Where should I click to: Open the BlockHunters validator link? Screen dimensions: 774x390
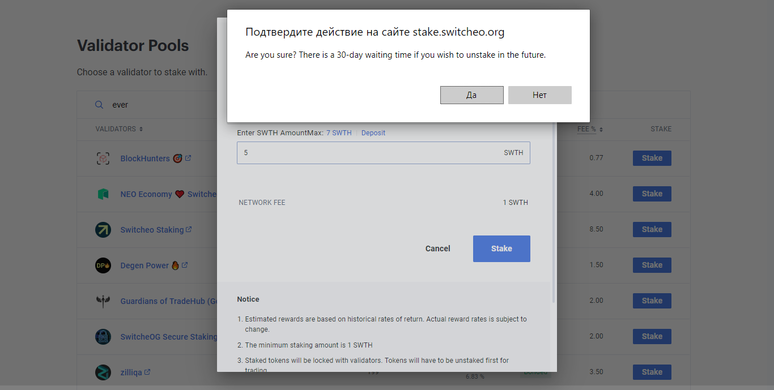point(145,158)
